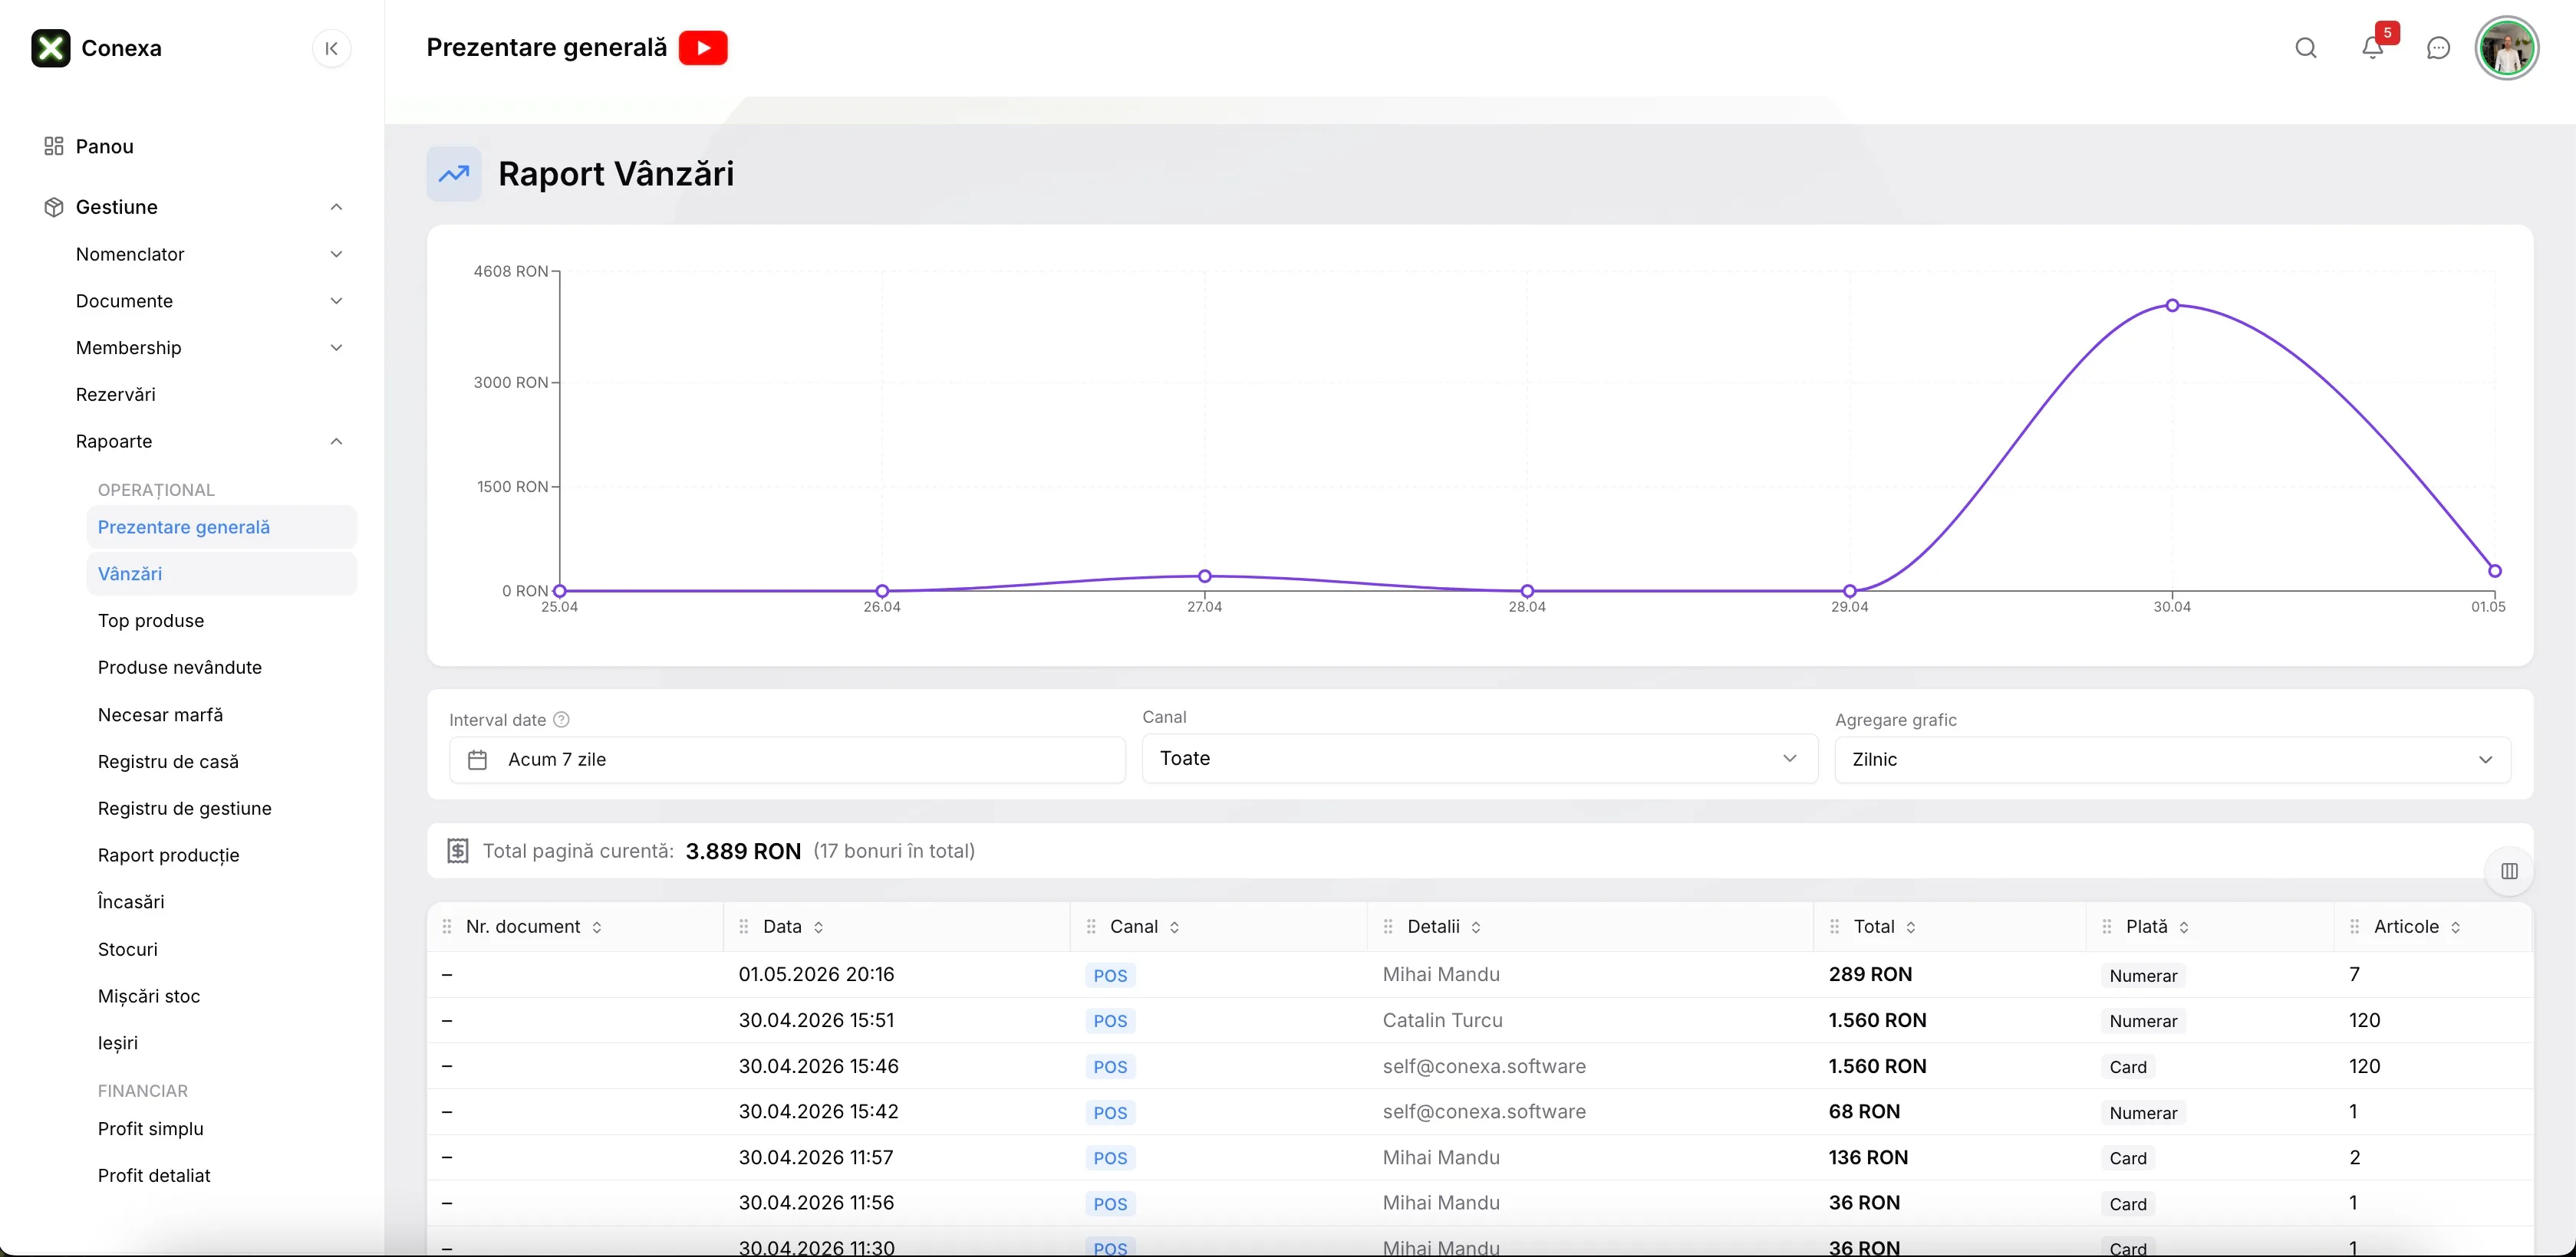This screenshot has width=2576, height=1257.
Task: Sort by Plată column
Action: tap(2184, 927)
